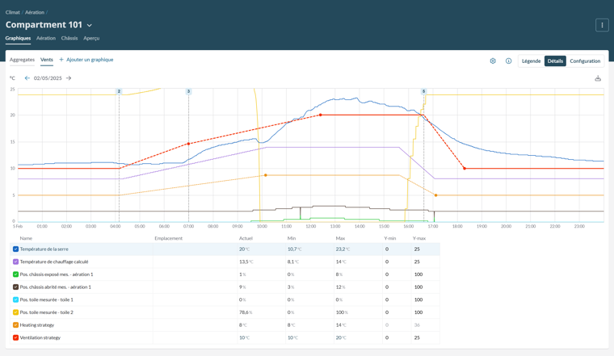
Task: Open the Configuration button
Action: [585, 61]
